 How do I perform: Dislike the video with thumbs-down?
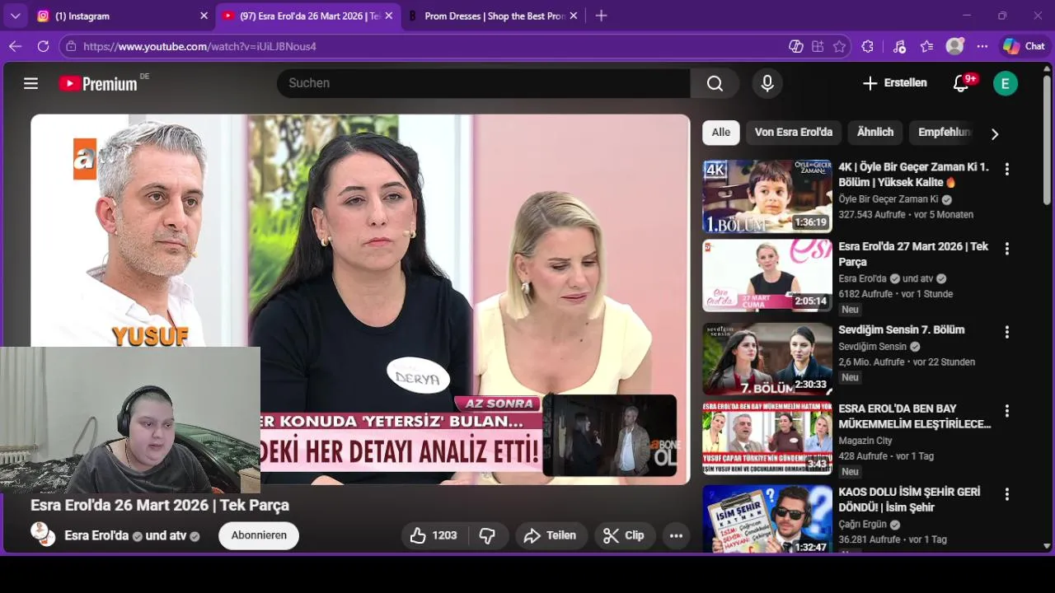tap(487, 535)
